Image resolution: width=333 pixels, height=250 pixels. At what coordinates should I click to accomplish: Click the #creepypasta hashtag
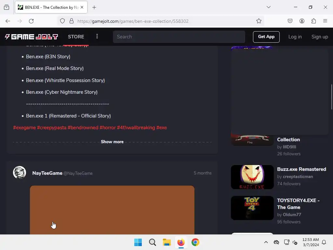[x=52, y=128]
